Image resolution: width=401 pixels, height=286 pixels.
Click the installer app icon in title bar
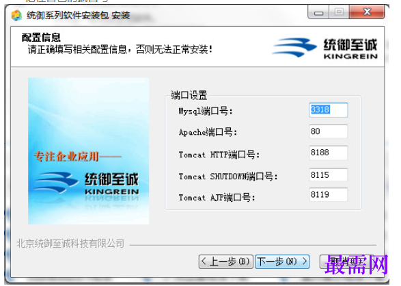click(16, 15)
